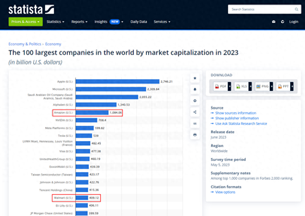Click the bell notification alert icon
This screenshot has width=305, height=216.
195,90
